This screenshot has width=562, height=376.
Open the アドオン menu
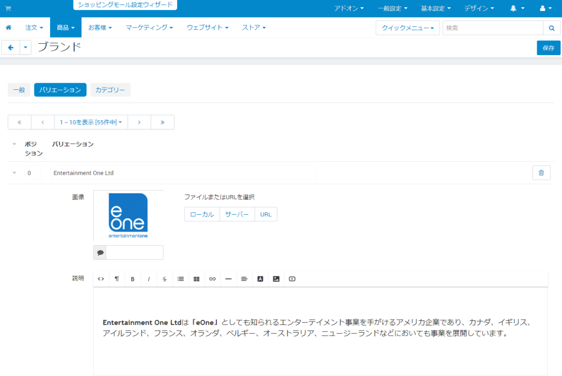click(349, 8)
